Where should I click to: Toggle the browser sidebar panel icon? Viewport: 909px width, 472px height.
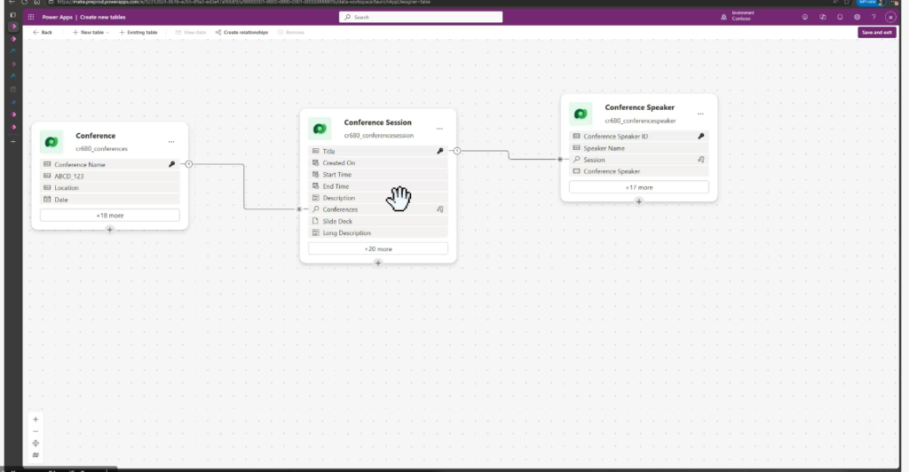point(13,15)
